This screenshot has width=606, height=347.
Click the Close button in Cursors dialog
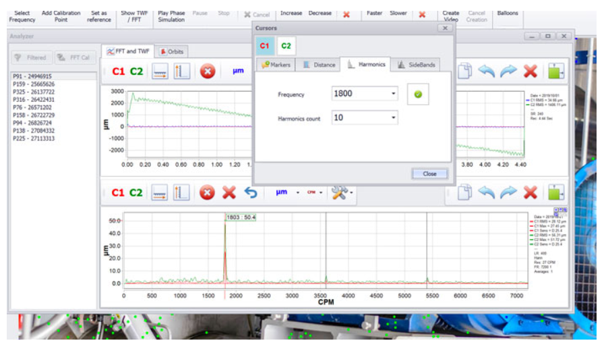[429, 174]
